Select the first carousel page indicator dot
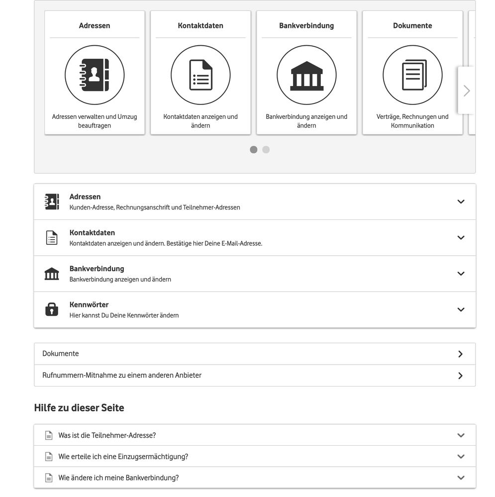The width and height of the screenshot is (495, 497). 254,150
